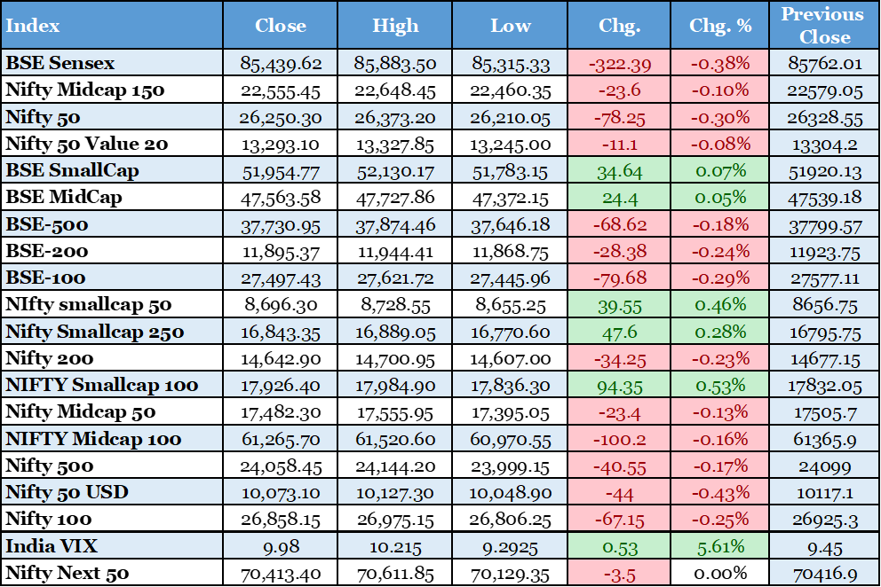Select the Nifty 50 USD label
881x587 pixels.
pyautogui.click(x=67, y=492)
